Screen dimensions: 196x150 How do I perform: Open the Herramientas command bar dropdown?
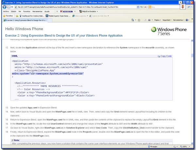pyautogui.click(x=178, y=20)
